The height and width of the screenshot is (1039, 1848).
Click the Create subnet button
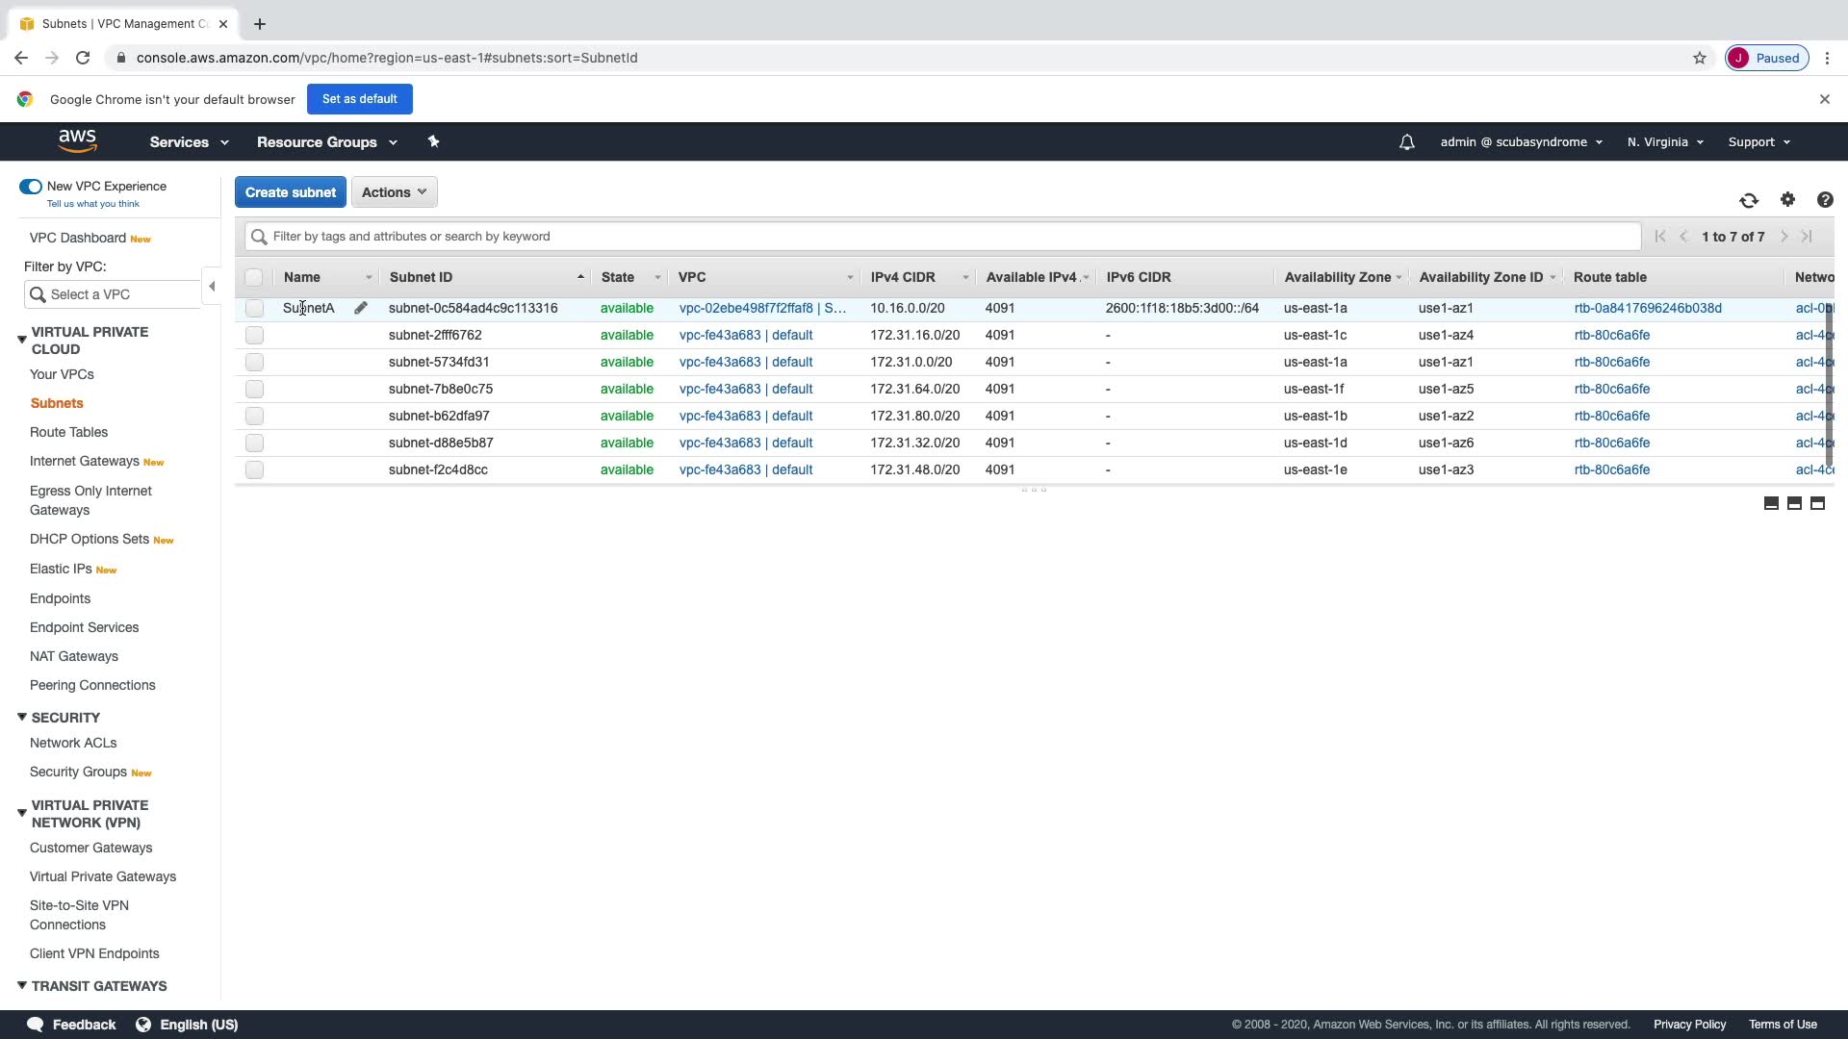tap(290, 192)
